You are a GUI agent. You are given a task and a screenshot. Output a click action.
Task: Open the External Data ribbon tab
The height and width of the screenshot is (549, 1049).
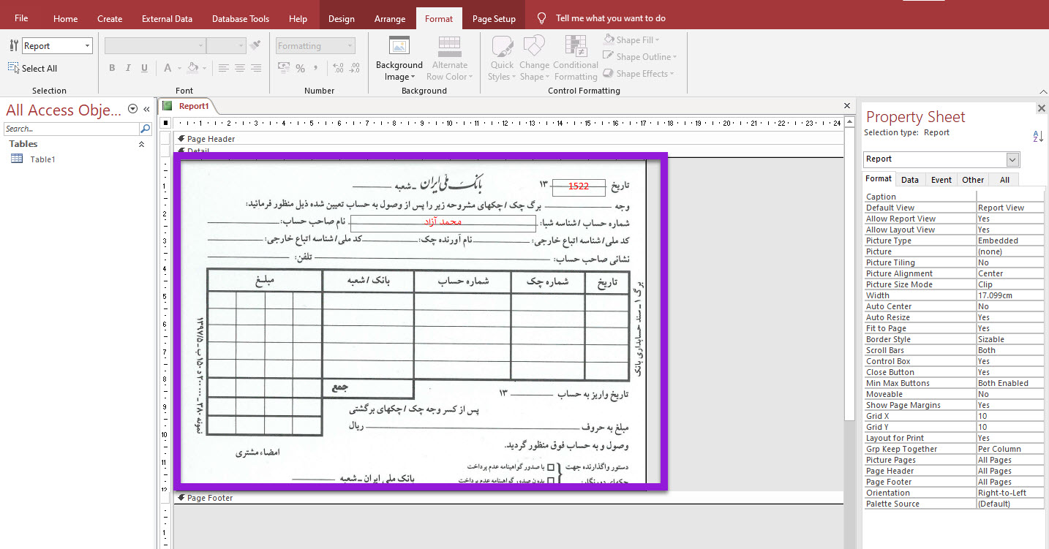(x=167, y=19)
